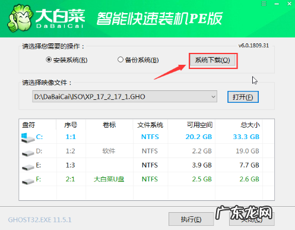Sort by 盘符 column header

pyautogui.click(x=28, y=125)
